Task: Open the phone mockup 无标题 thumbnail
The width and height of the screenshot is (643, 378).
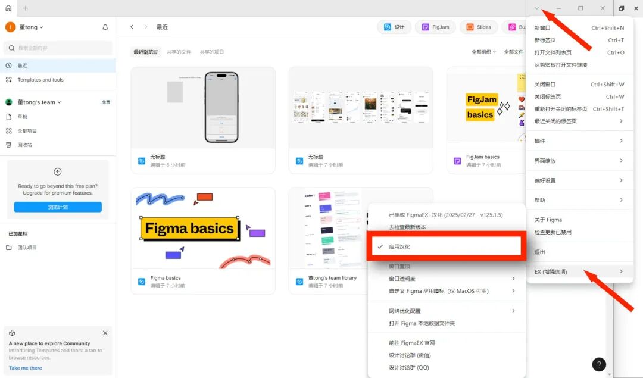Action: 203,107
